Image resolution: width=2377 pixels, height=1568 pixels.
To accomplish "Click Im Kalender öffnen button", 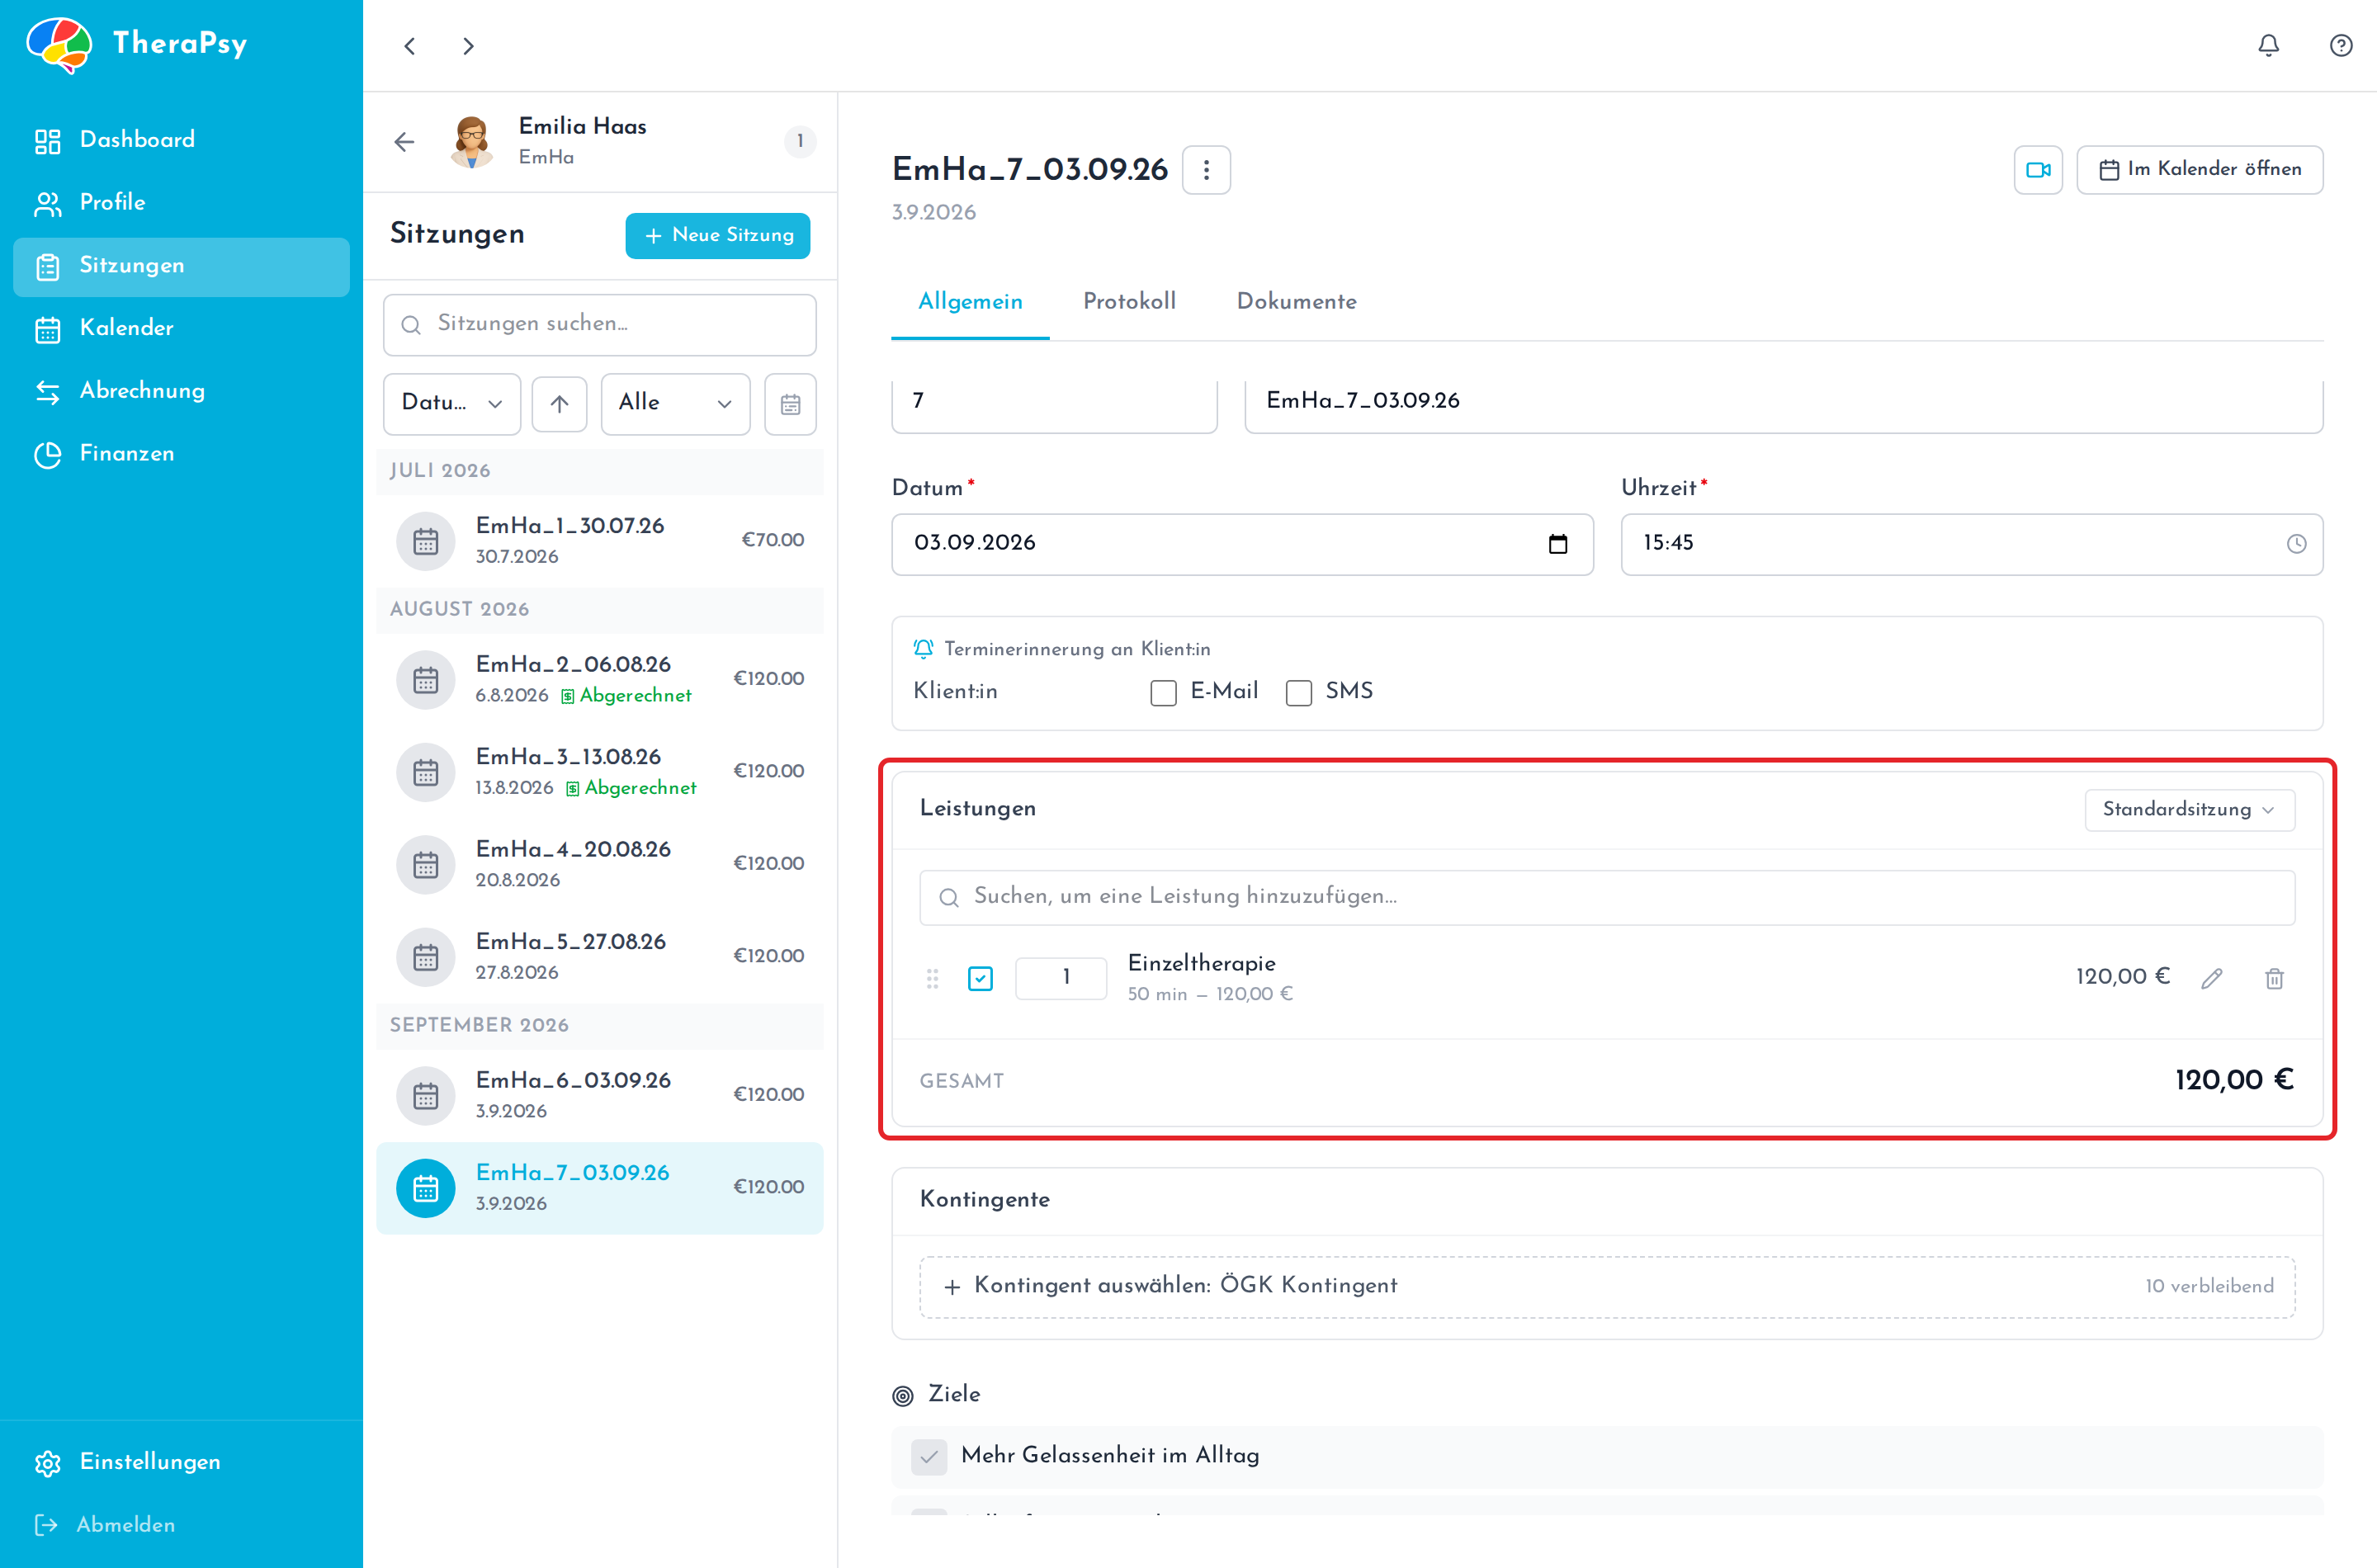I will (x=2199, y=170).
